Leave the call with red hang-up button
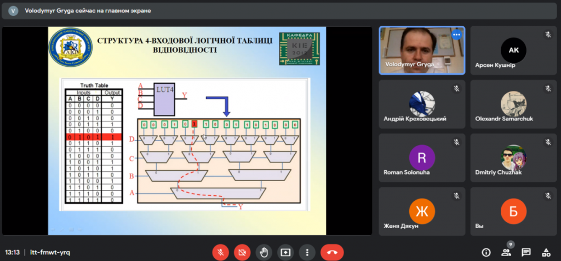The width and height of the screenshot is (561, 261). (332, 252)
